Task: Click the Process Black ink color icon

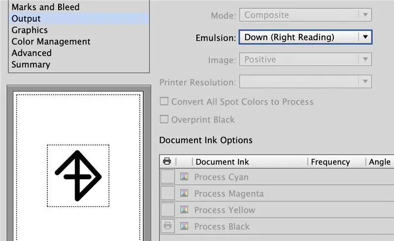Action: [x=185, y=227]
